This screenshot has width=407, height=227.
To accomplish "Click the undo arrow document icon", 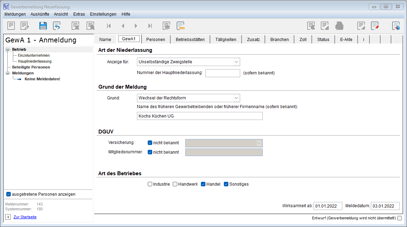I will [57, 26].
